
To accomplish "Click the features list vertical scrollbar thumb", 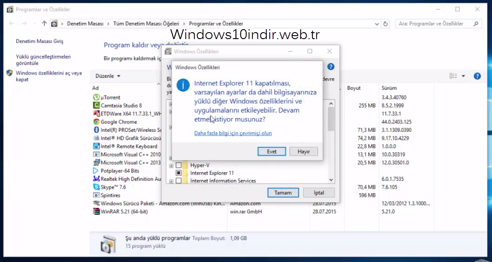I will point(331,119).
